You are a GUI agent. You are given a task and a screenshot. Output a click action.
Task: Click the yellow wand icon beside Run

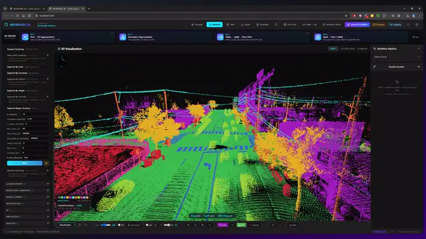46,163
